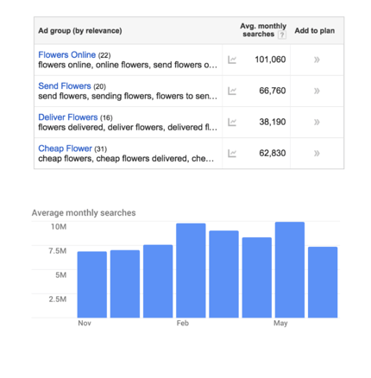Add Flowers Online group to plan
371x378 pixels.
(317, 60)
